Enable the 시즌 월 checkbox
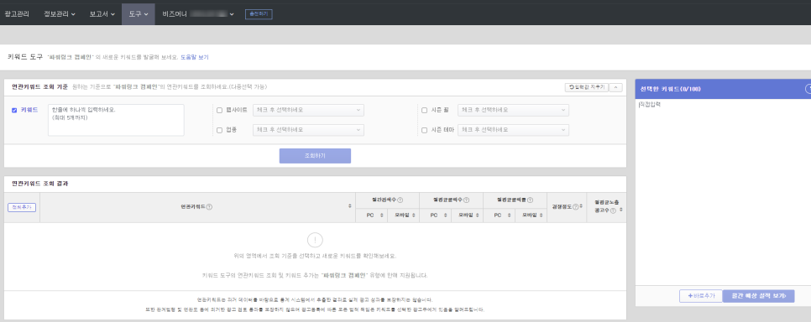 (424, 110)
